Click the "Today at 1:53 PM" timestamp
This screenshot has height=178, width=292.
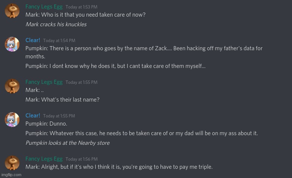coord(81,7)
